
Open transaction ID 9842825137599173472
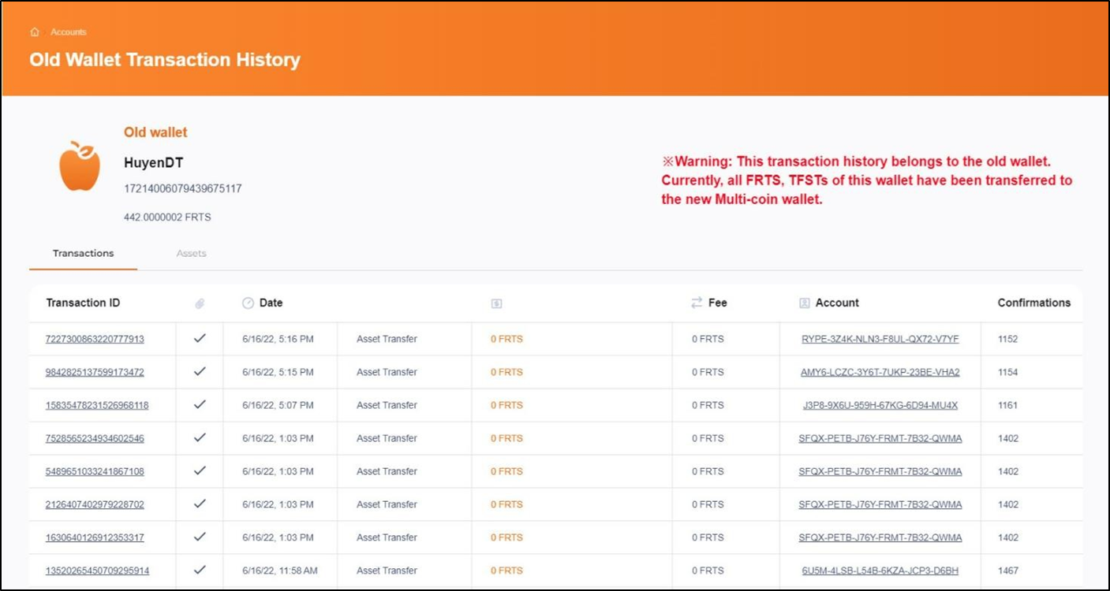(x=95, y=372)
